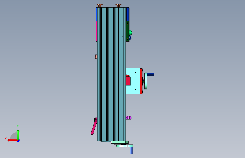245x158 pixels.
Task: Select the blue handle of bottom handwheel
Action: coord(131,151)
